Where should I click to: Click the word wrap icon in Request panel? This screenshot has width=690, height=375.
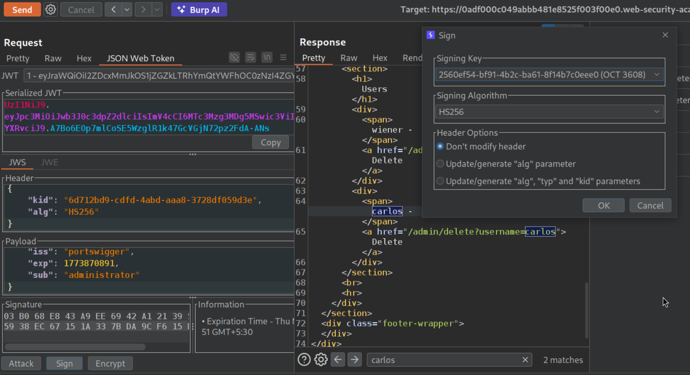point(251,57)
